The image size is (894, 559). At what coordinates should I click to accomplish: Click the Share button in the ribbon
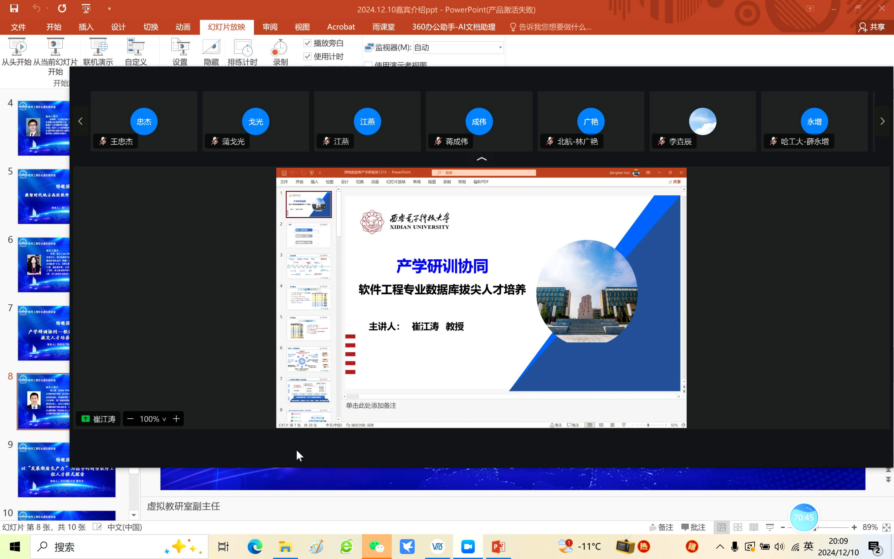point(872,27)
